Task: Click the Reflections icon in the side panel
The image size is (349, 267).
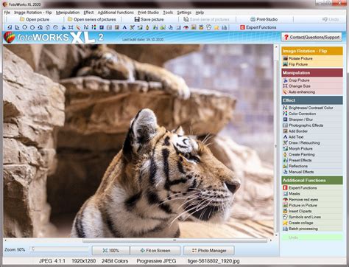Action: (x=285, y=166)
